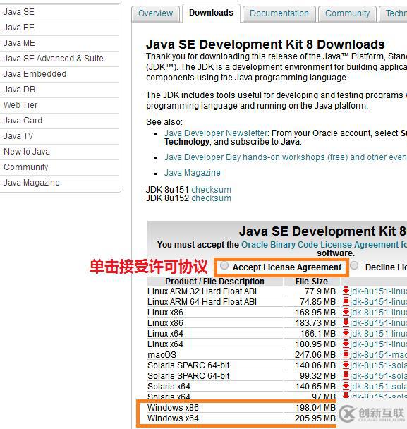Click the Linux ARM 64 Hard Float ABI label

tap(202, 302)
